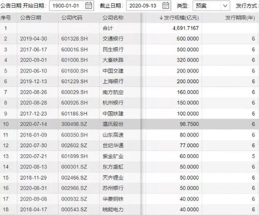Viewport: 259px width, 215px height.
Task: Select company name 中国交建
Action: pos(113,71)
